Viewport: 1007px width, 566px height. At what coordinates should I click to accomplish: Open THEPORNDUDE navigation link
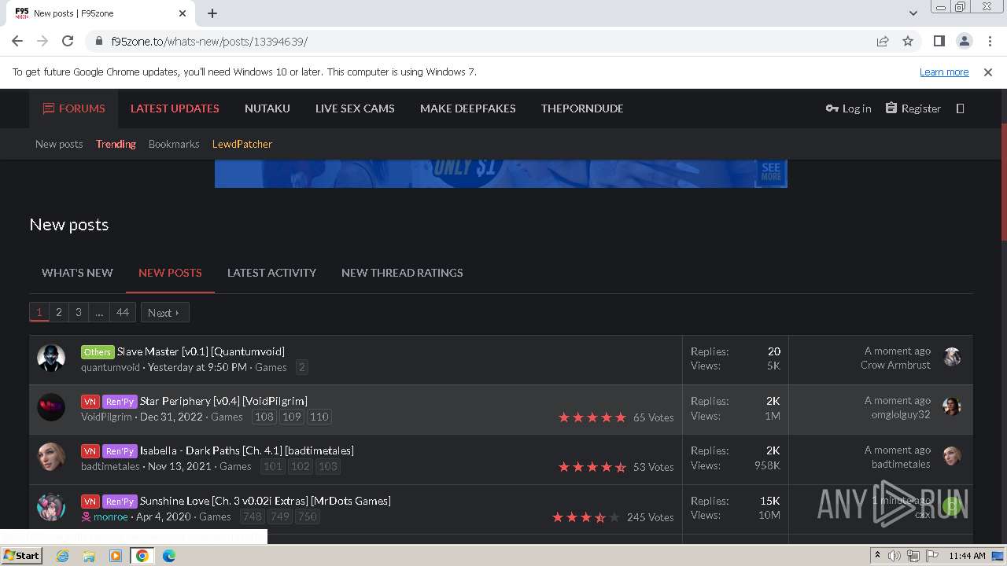pos(582,108)
